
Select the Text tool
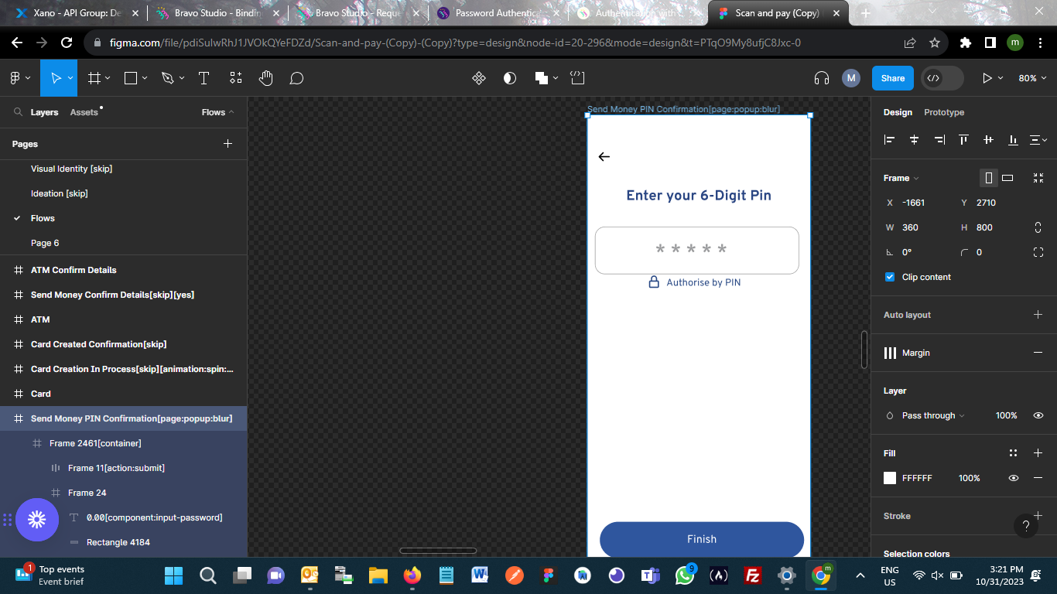point(204,78)
